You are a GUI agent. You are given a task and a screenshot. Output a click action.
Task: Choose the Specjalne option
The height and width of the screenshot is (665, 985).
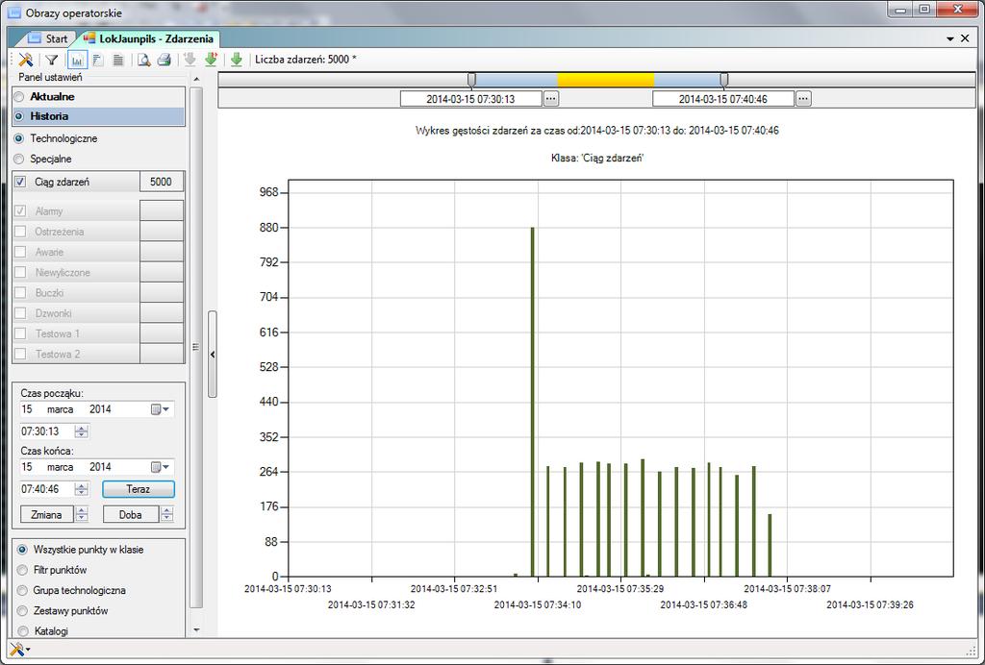tap(19, 159)
